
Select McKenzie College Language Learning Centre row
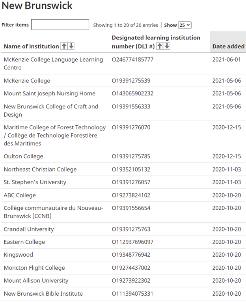click(53, 63)
